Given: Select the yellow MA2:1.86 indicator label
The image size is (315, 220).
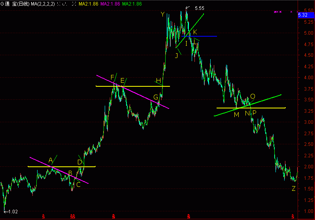Looking at the screenshot, I should pyautogui.click(x=88, y=4).
